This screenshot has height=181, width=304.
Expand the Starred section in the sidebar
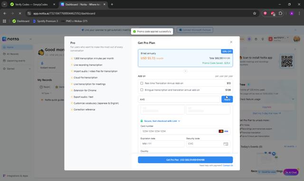[29, 69]
